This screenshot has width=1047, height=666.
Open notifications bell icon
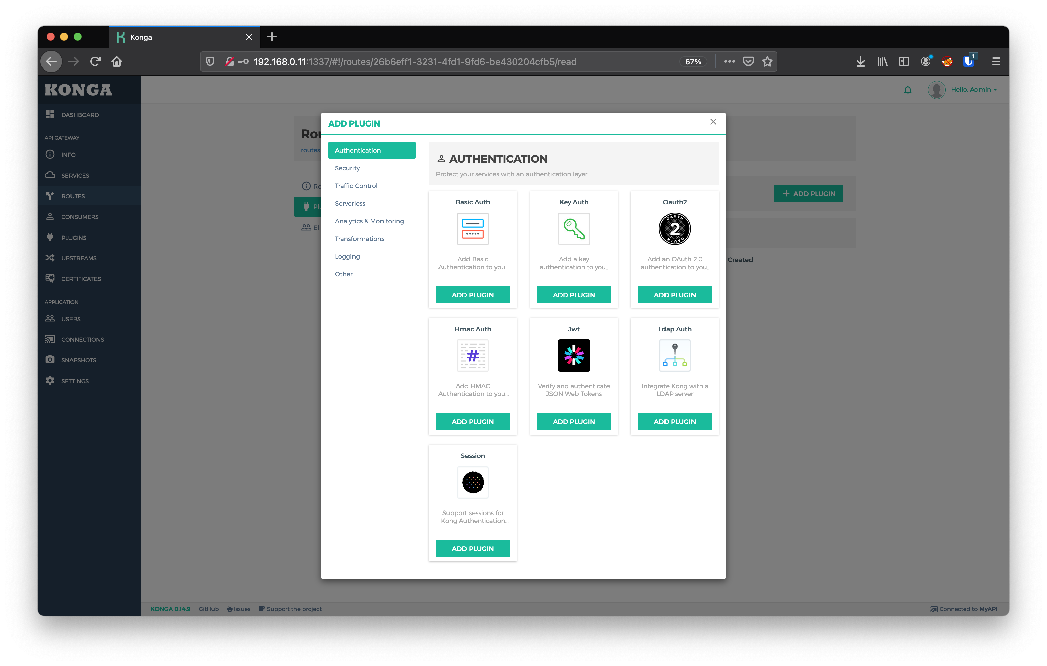tap(907, 90)
